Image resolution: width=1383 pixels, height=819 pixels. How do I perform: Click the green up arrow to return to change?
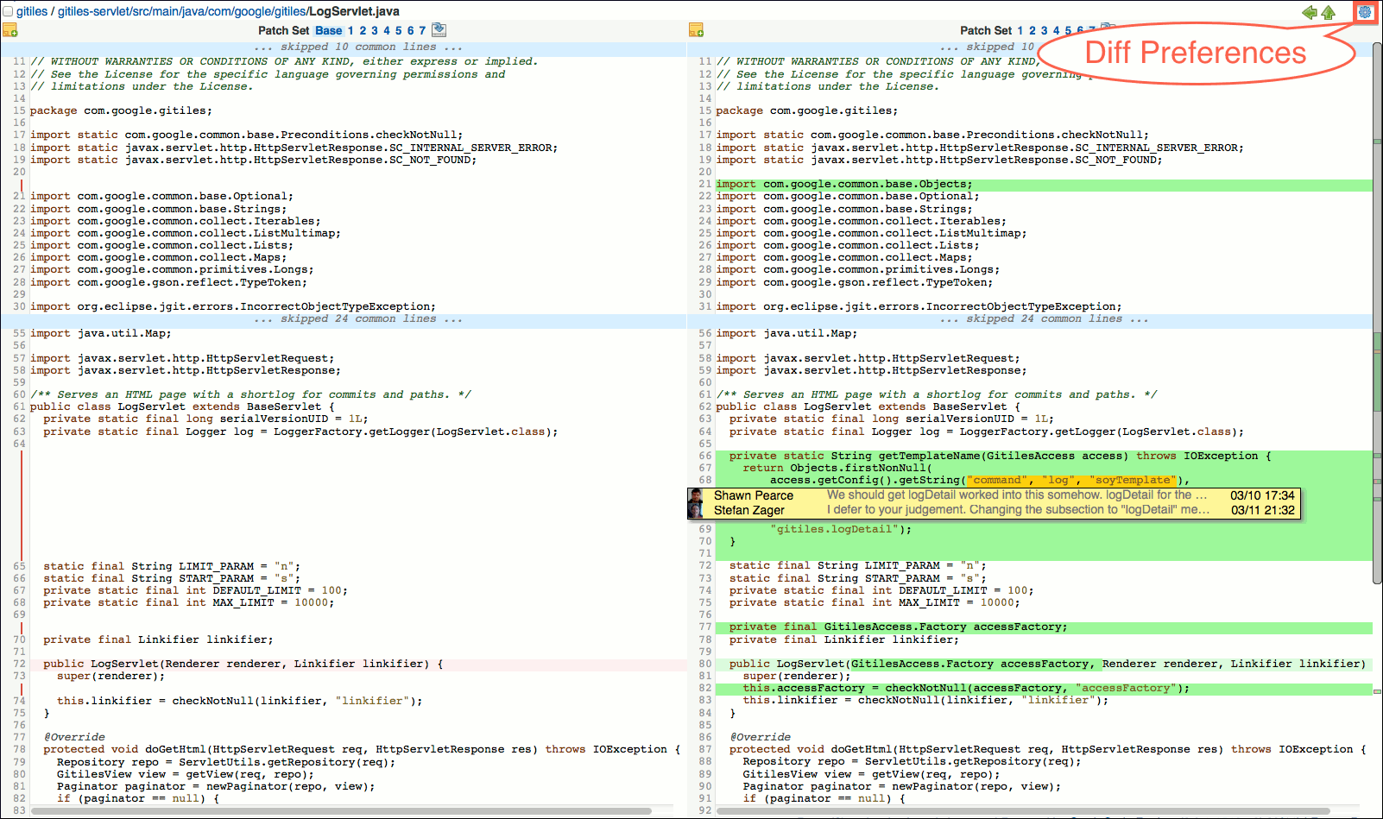(1329, 12)
